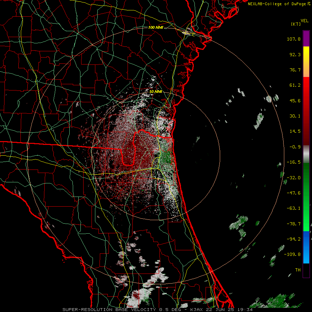312x312 pixels.
Task: Click the 30.1 legend value
Action: coord(295,116)
